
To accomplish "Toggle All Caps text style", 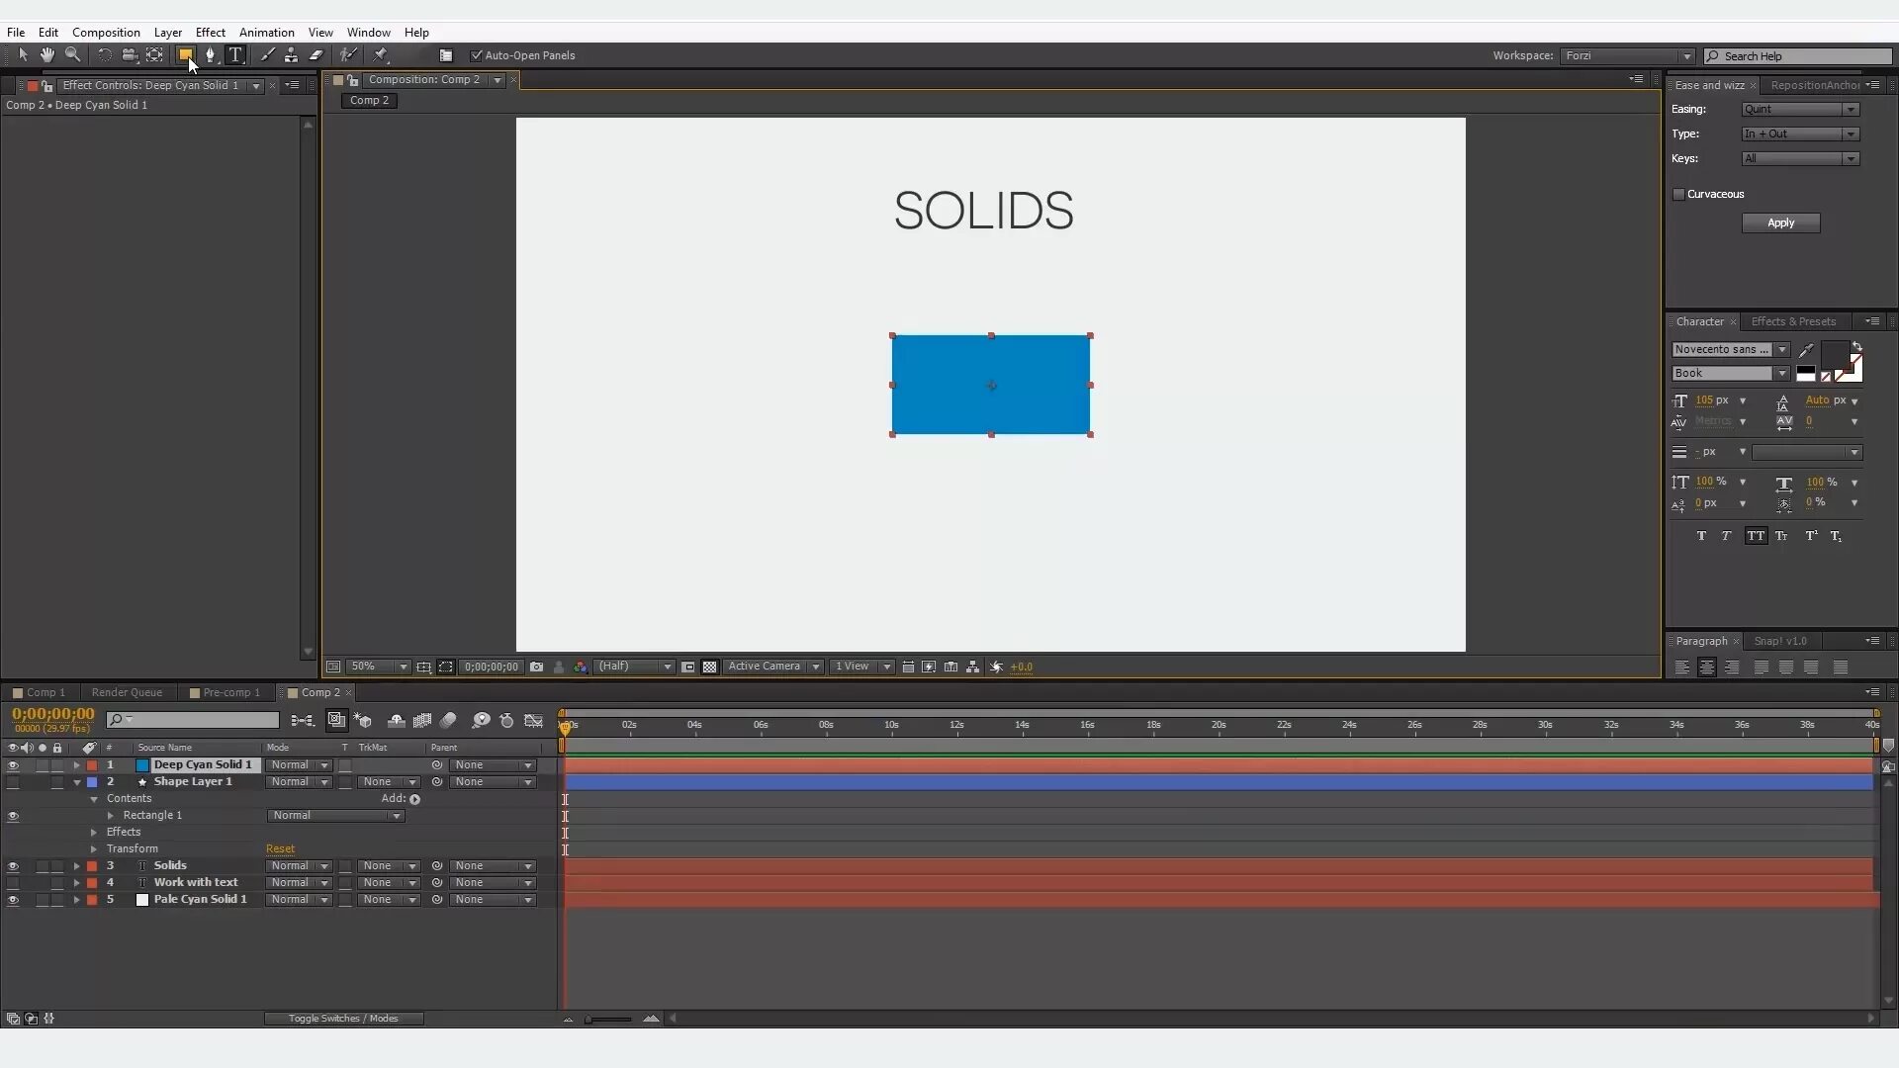I will click(x=1756, y=536).
